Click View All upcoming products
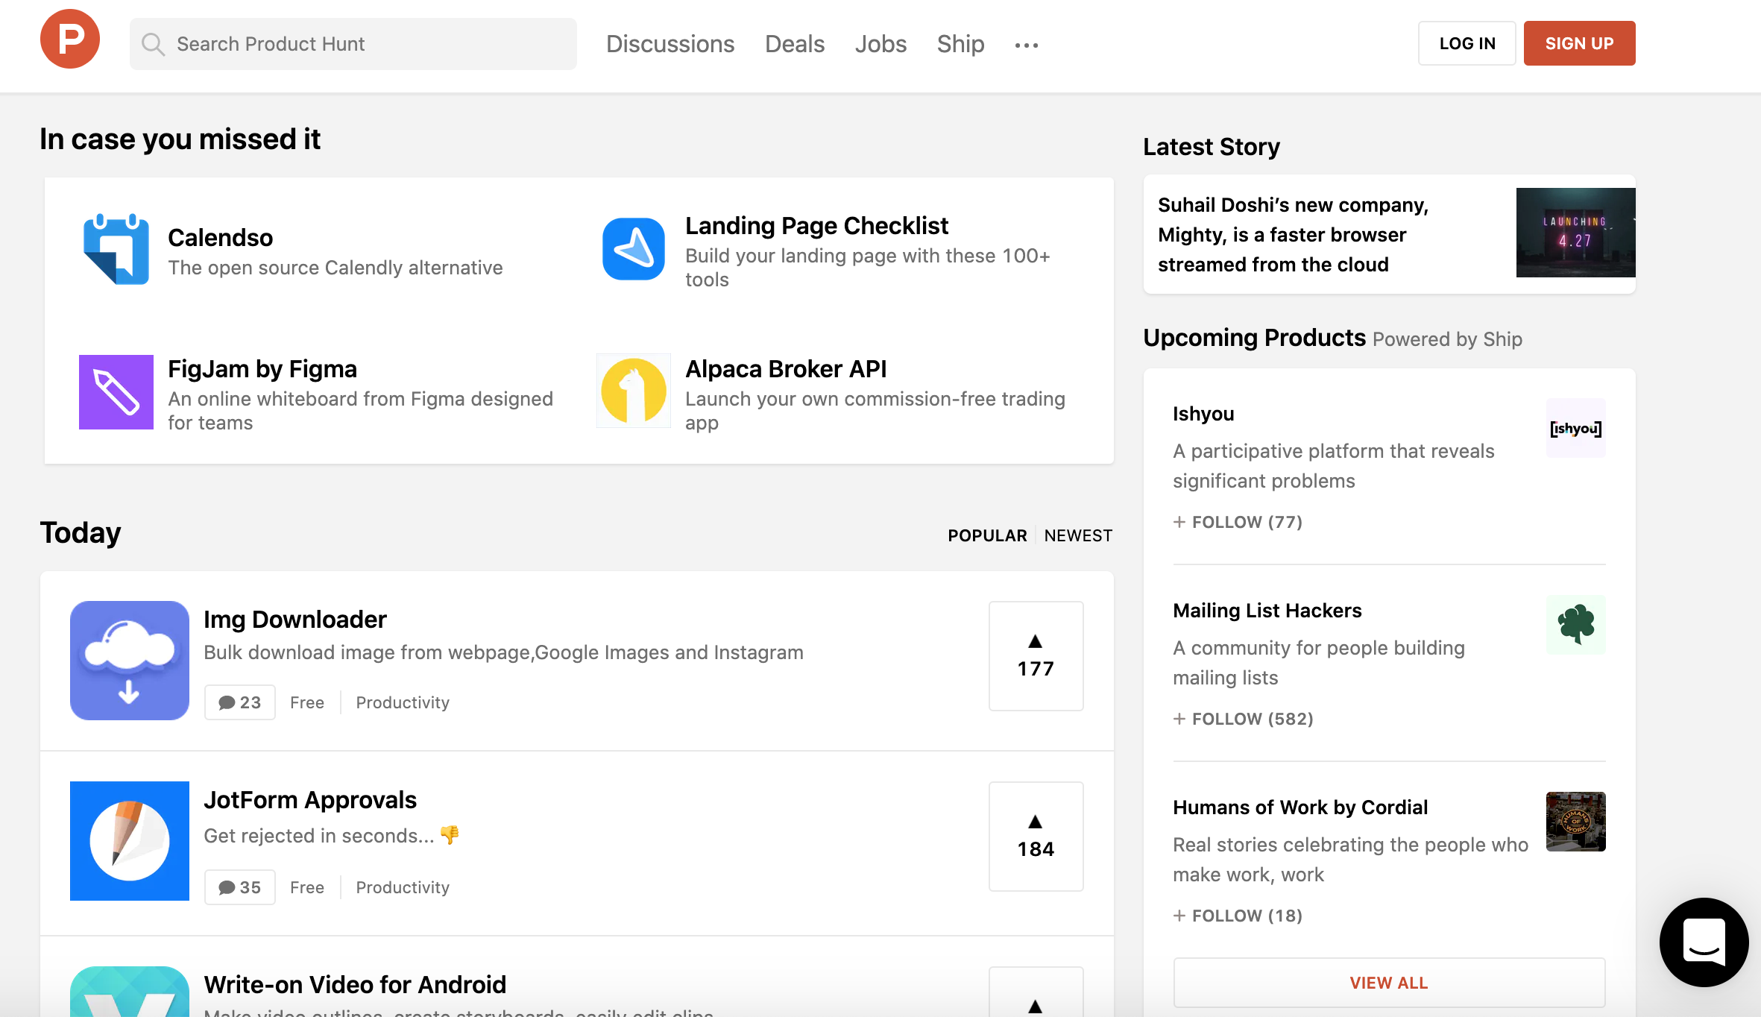 (1389, 983)
